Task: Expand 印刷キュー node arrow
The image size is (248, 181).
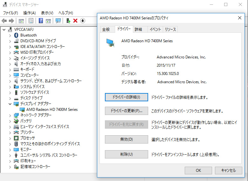Action: tap(10, 161)
